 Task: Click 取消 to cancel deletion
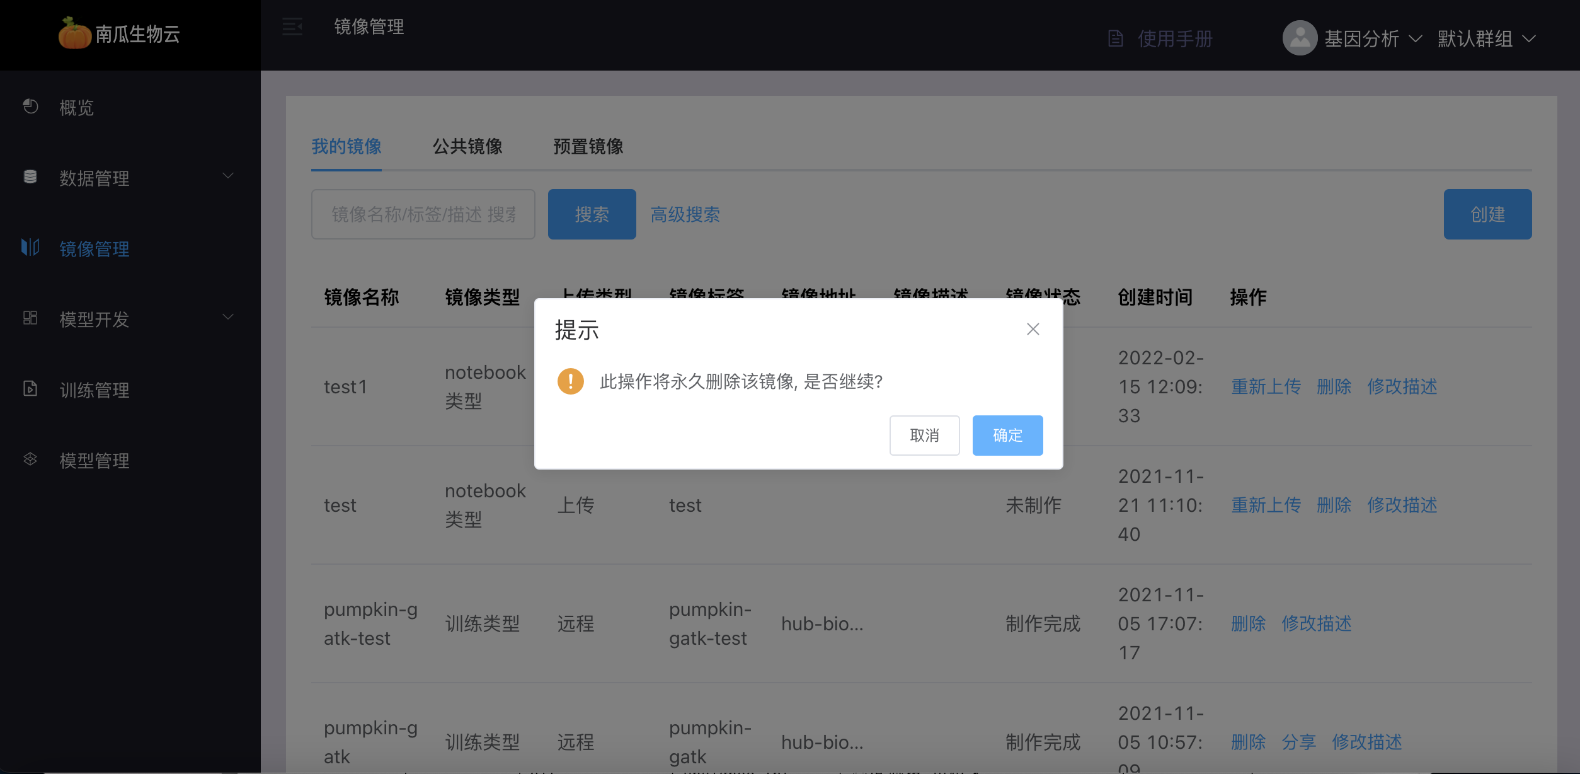(924, 435)
